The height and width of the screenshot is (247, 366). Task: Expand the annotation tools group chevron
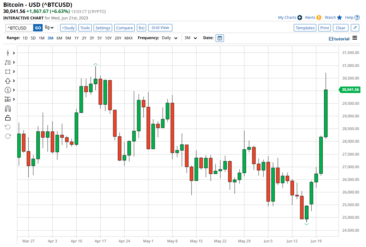14,90
